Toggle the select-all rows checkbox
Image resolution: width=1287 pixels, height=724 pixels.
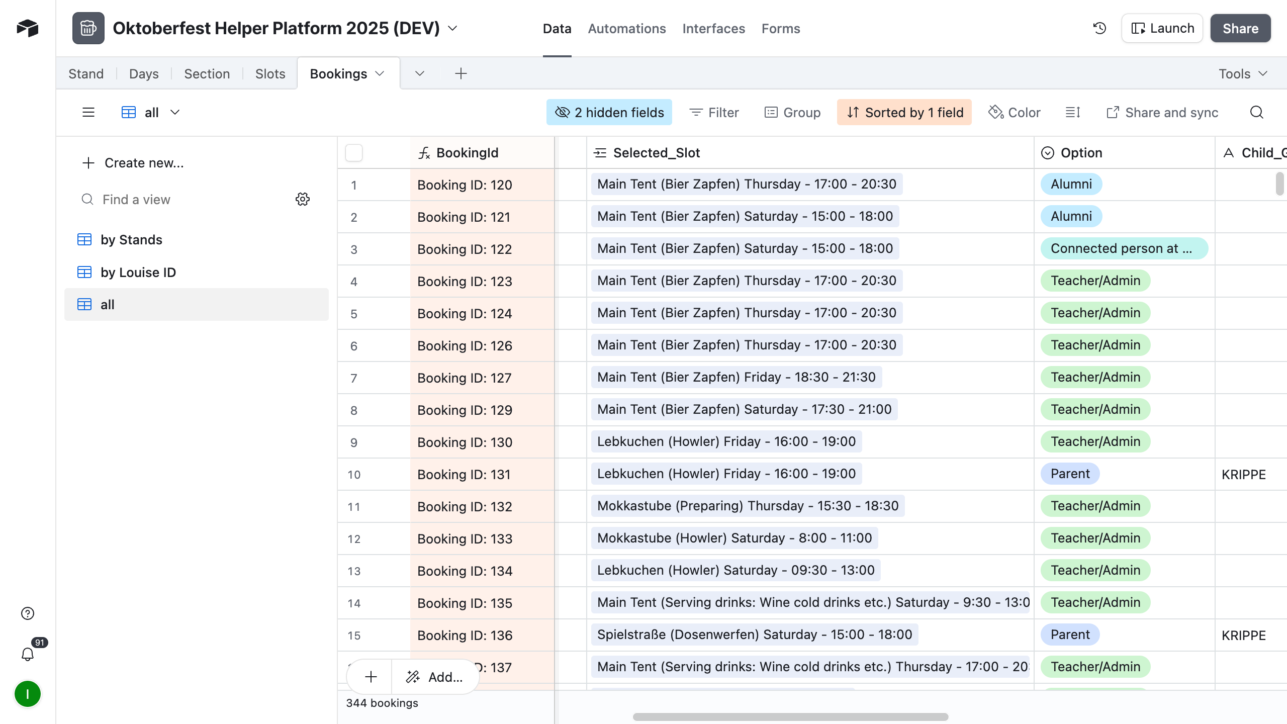(x=353, y=152)
